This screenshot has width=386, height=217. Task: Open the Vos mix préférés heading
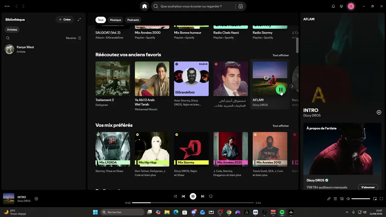pyautogui.click(x=114, y=125)
